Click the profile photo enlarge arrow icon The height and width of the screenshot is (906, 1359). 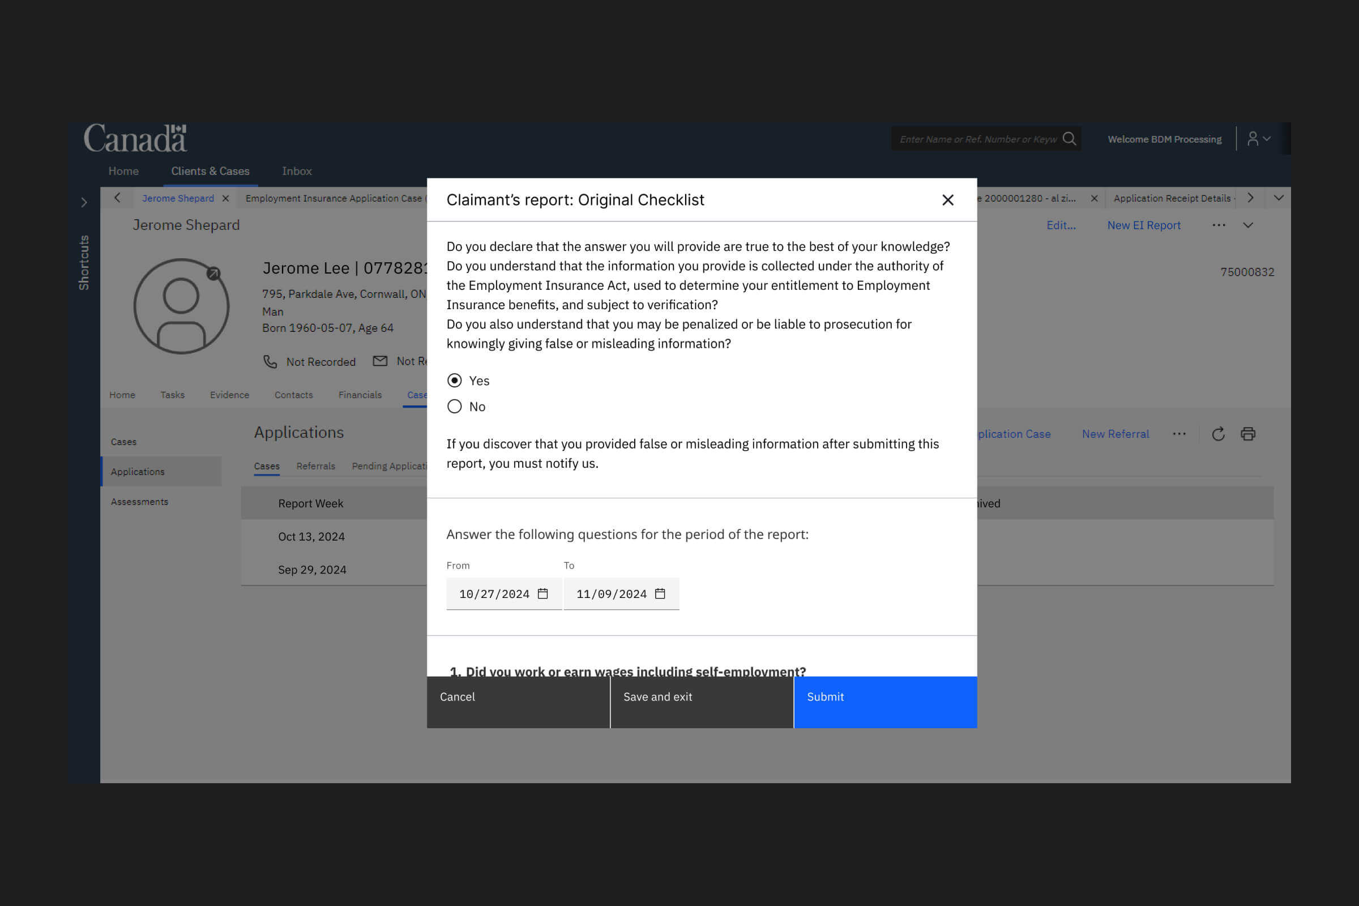click(214, 273)
